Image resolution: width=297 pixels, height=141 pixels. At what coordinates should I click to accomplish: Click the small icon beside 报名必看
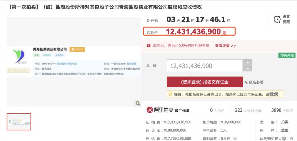pyautogui.click(x=246, y=82)
